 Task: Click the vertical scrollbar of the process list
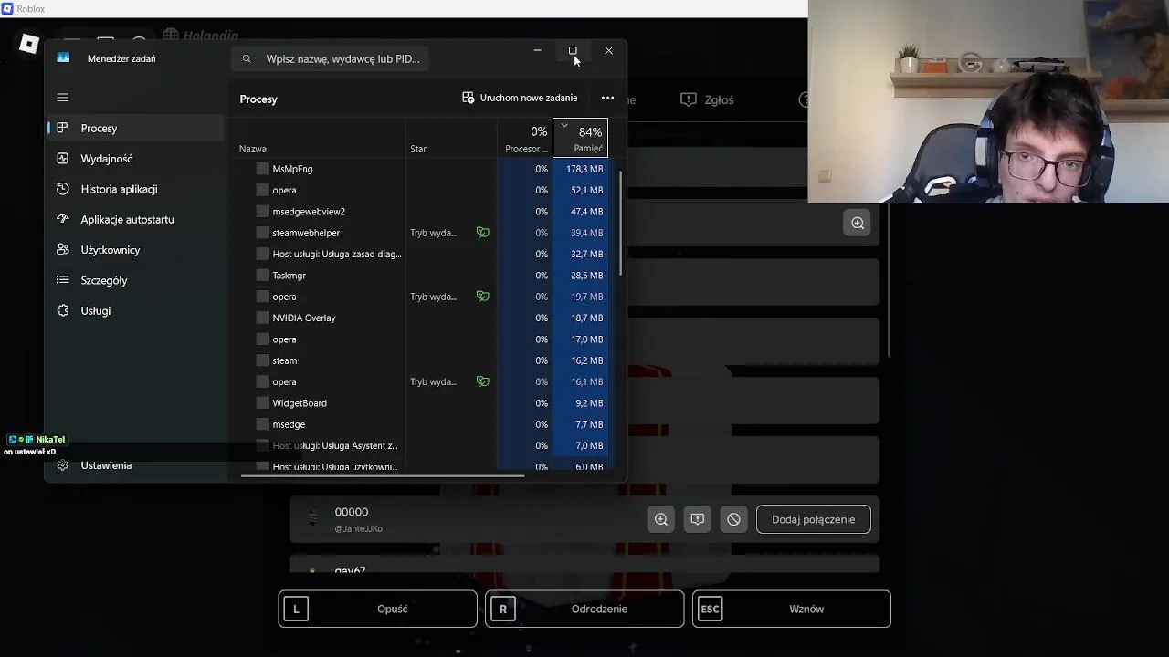(621, 224)
